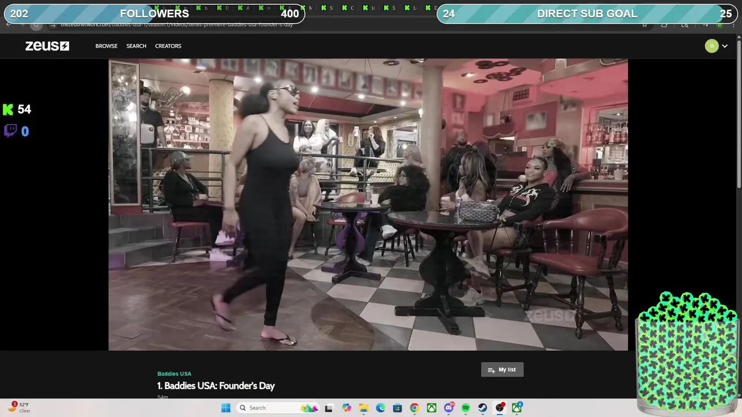Click the episode title Founder's Day
The image size is (742, 417).
pyautogui.click(x=216, y=386)
